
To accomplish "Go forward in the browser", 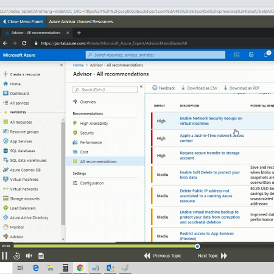I will point(15,43).
